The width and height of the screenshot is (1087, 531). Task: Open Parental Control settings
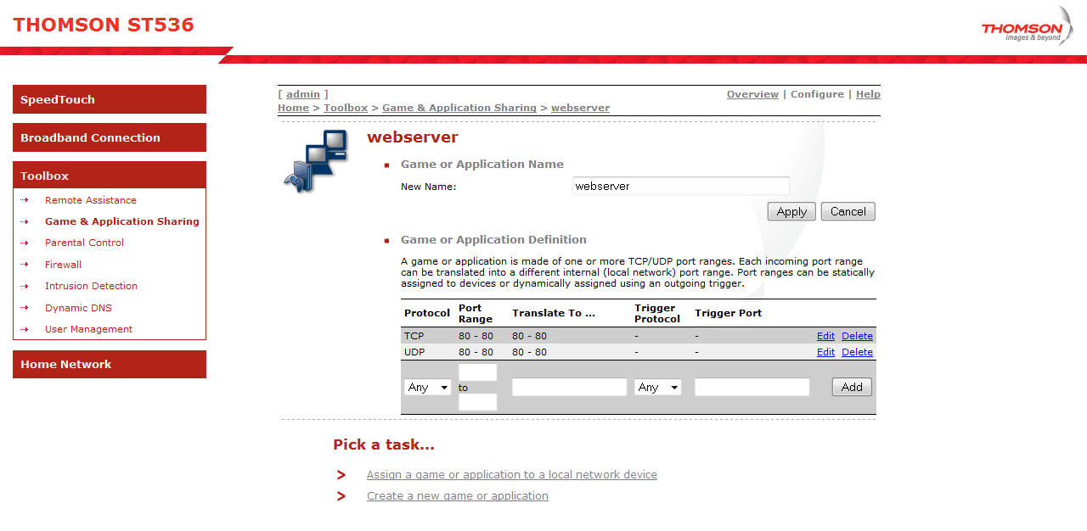point(84,243)
